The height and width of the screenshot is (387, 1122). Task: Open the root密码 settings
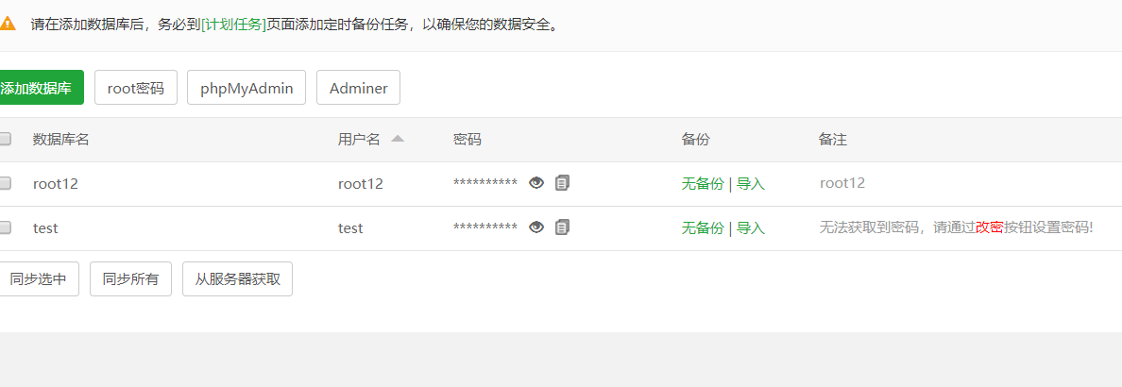pyautogui.click(x=136, y=88)
